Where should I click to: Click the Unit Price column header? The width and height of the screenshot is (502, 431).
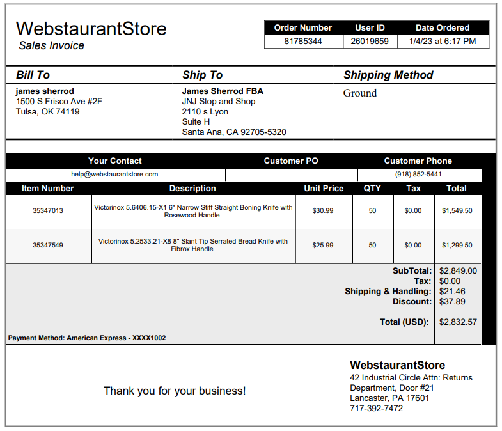coord(324,188)
